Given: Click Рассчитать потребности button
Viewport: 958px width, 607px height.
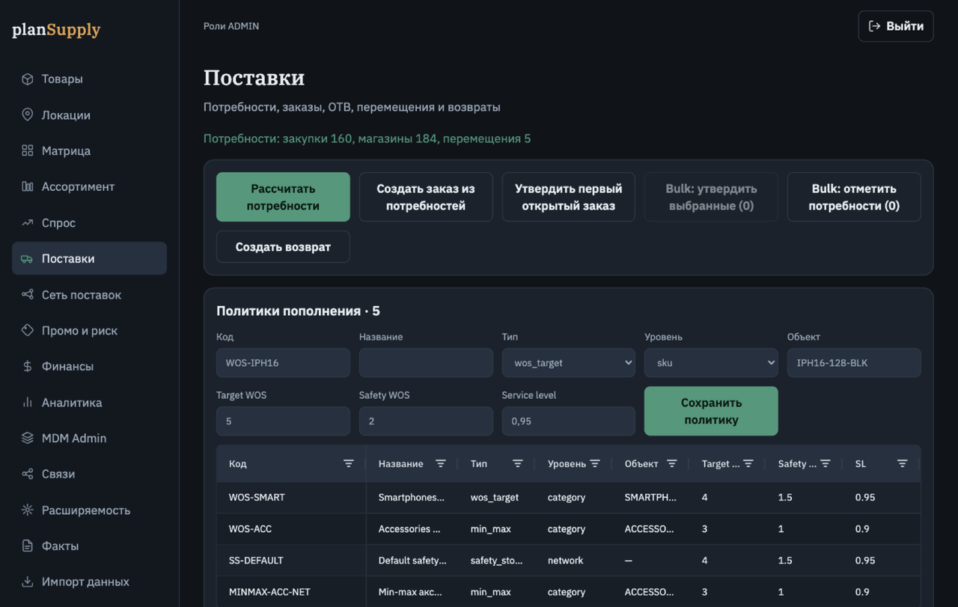Looking at the screenshot, I should pos(283,197).
